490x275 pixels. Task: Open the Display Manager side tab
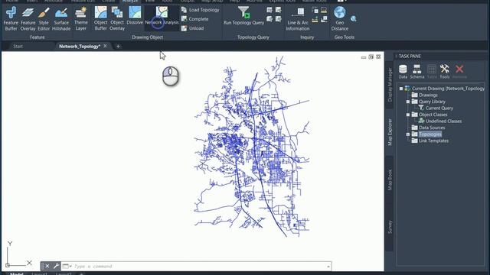pyautogui.click(x=390, y=85)
